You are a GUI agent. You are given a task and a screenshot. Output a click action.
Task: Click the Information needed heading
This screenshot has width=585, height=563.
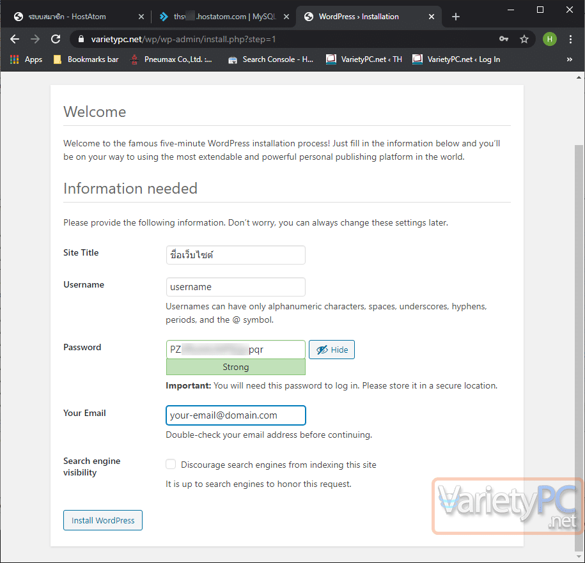130,189
